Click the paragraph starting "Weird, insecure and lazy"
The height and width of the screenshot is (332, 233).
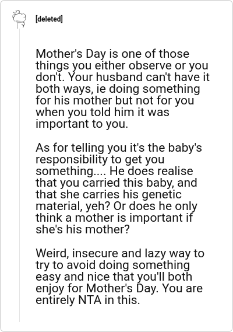click(x=120, y=277)
